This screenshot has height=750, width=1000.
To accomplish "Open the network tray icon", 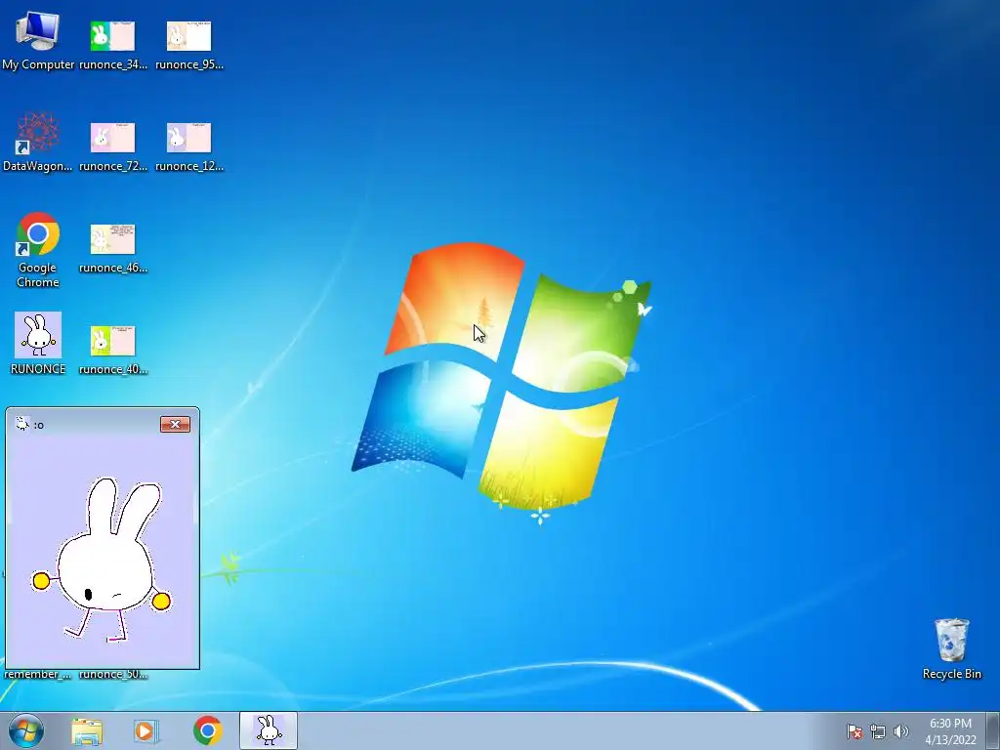I will (x=878, y=731).
